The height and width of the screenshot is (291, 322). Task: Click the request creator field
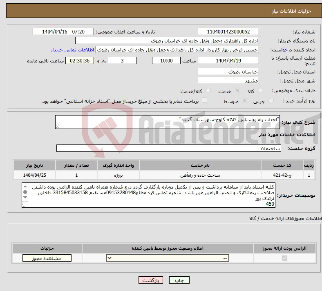pos(177,50)
